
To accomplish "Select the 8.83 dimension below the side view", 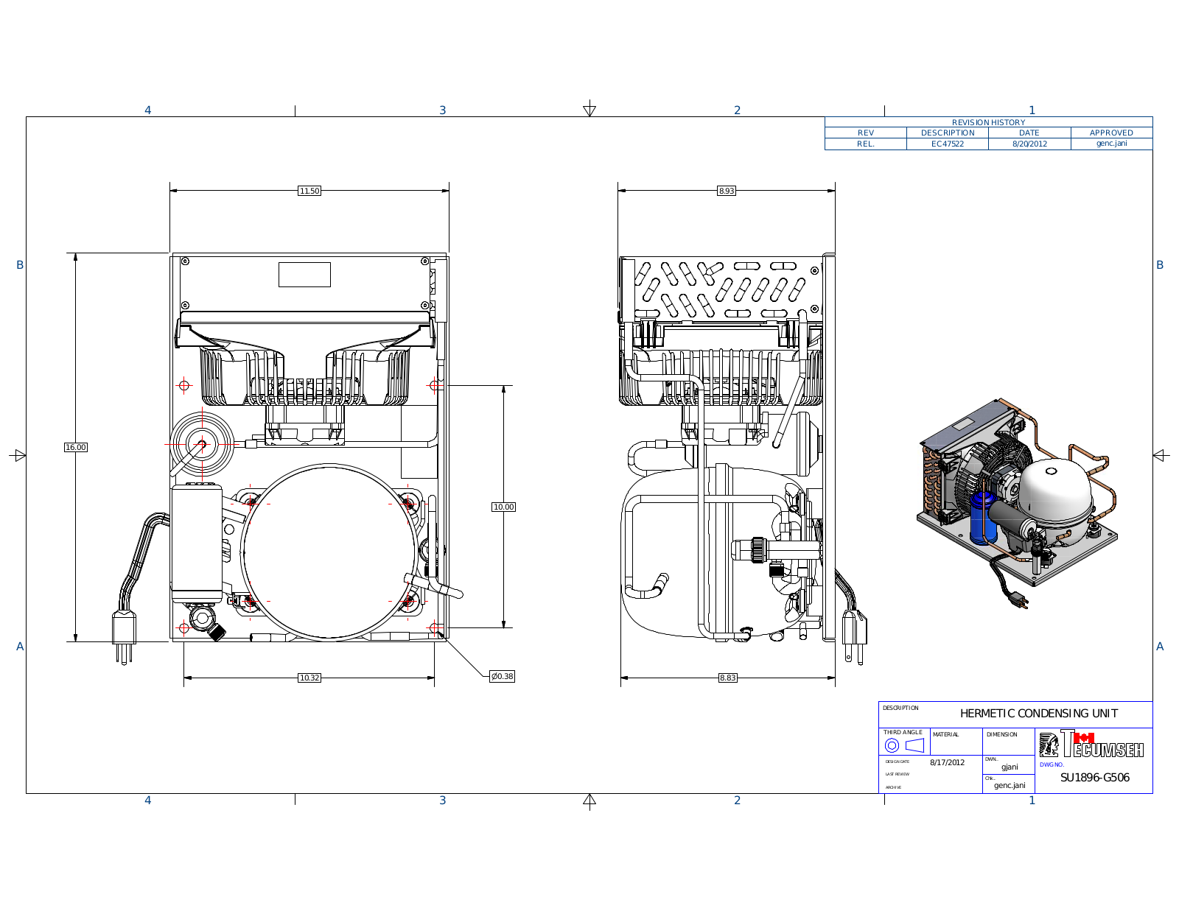I will pyautogui.click(x=728, y=678).
